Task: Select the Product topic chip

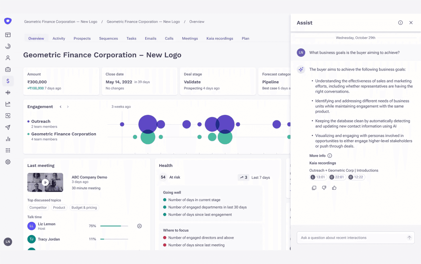Action: click(x=59, y=207)
